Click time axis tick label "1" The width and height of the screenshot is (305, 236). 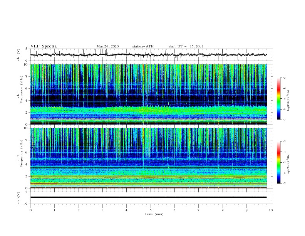(54, 210)
